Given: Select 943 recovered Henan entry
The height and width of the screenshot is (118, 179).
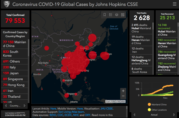Looking at the screenshot, I should tap(167, 43).
